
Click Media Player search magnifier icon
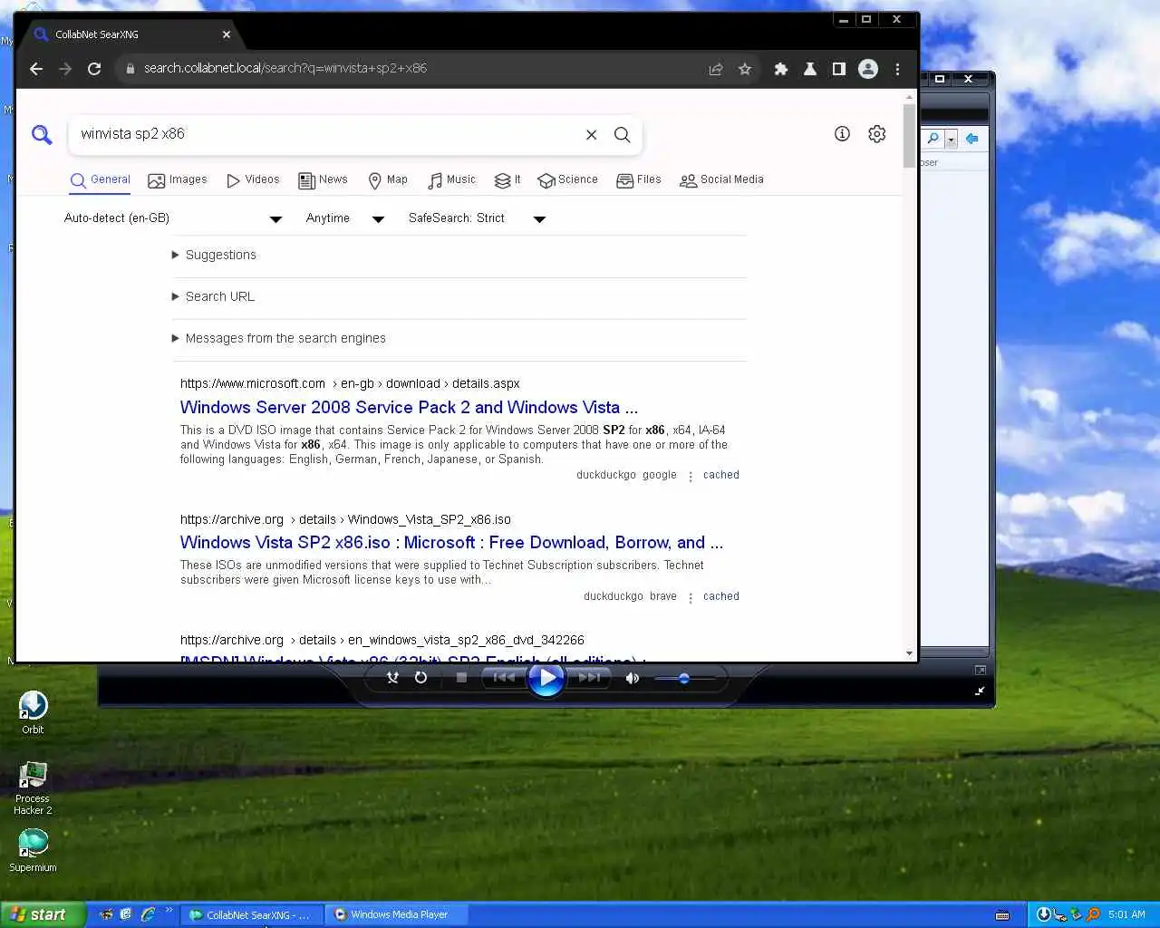[x=933, y=139]
